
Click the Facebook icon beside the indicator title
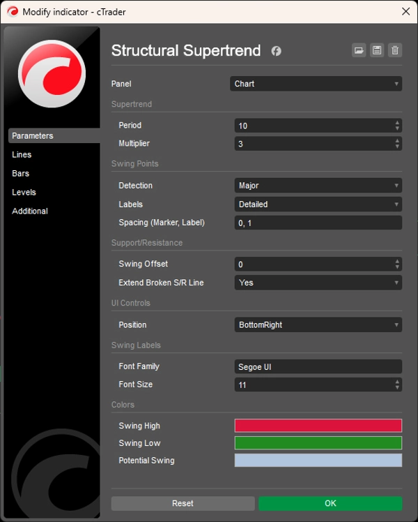point(276,51)
